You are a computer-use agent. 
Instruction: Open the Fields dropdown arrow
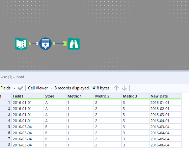click(15, 88)
